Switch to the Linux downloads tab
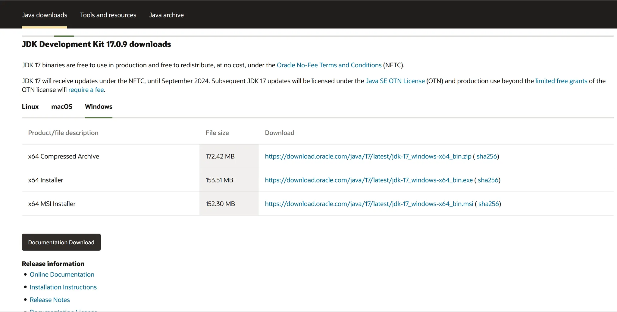Viewport: 617px width, 312px height. pos(30,107)
